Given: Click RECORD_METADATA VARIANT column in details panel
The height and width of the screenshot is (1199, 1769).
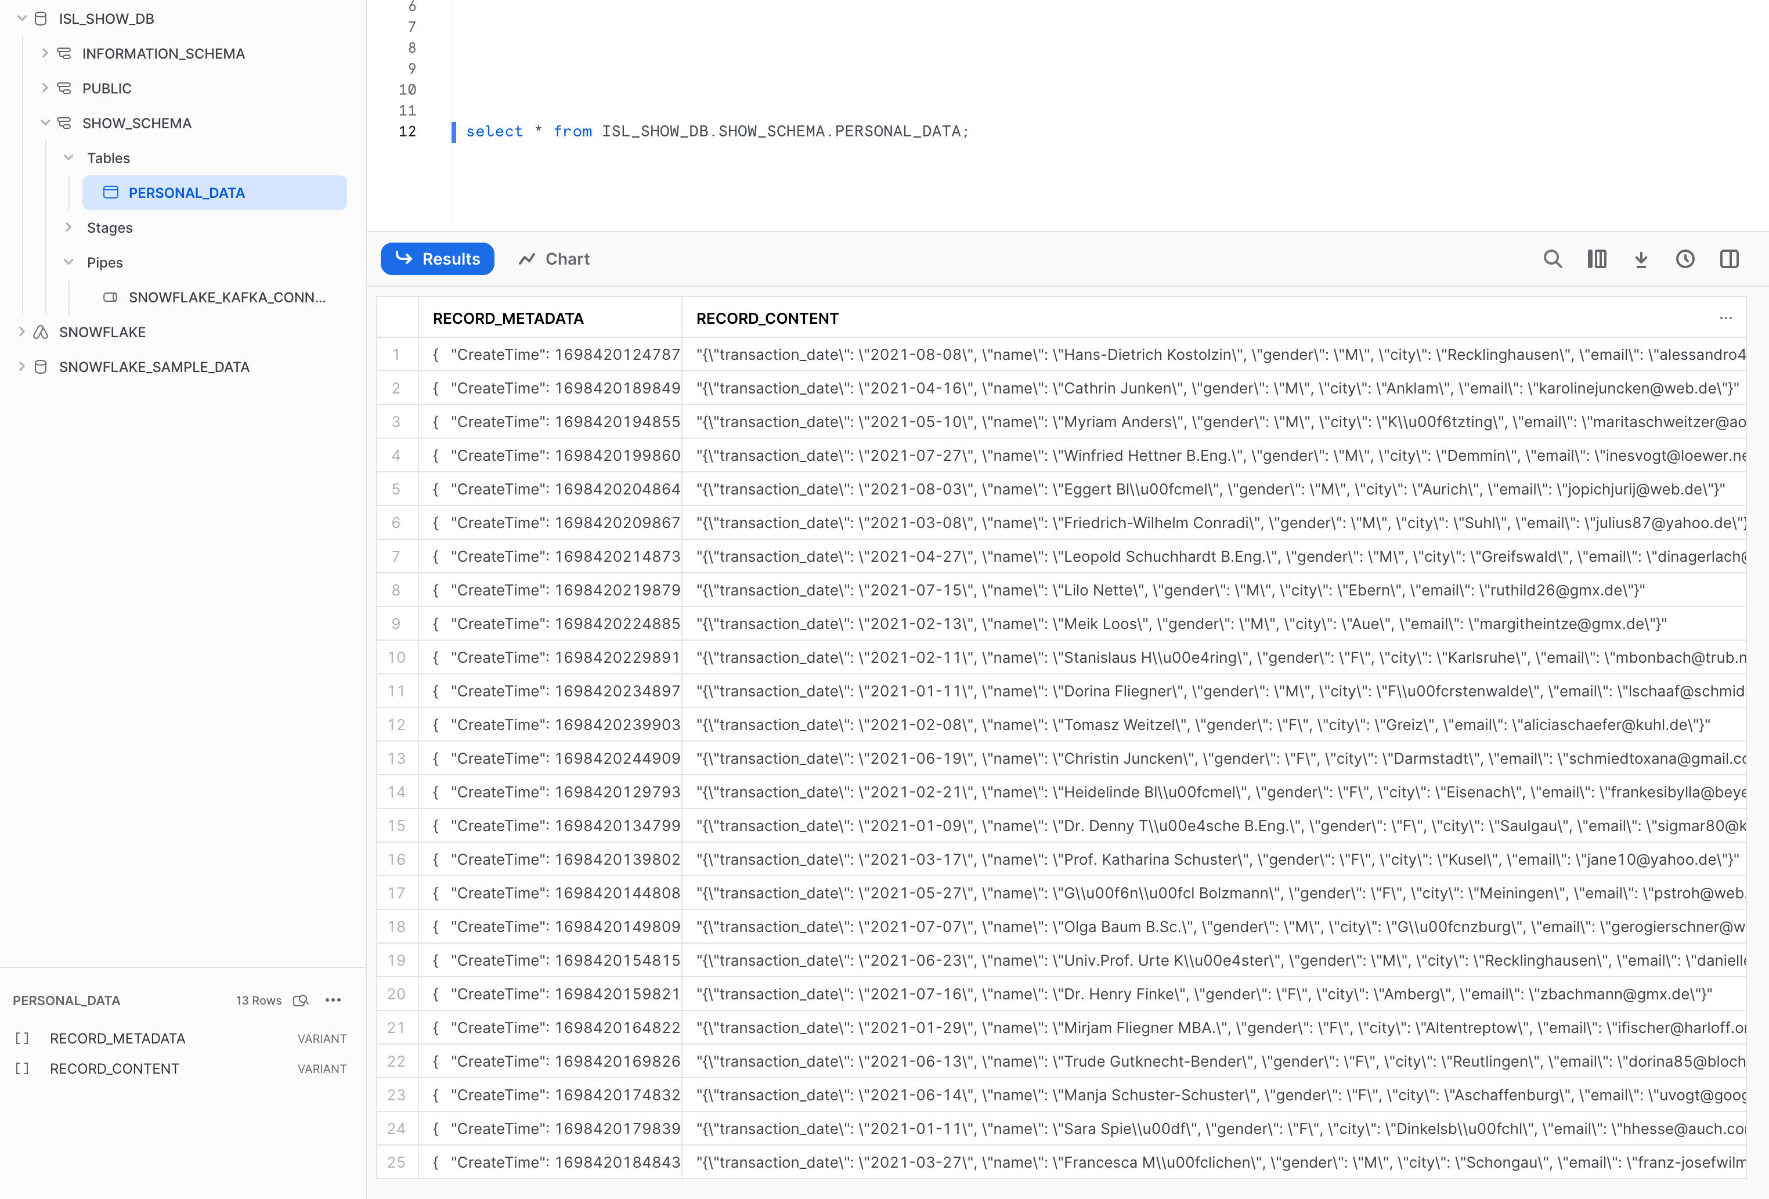Looking at the screenshot, I should [x=180, y=1038].
